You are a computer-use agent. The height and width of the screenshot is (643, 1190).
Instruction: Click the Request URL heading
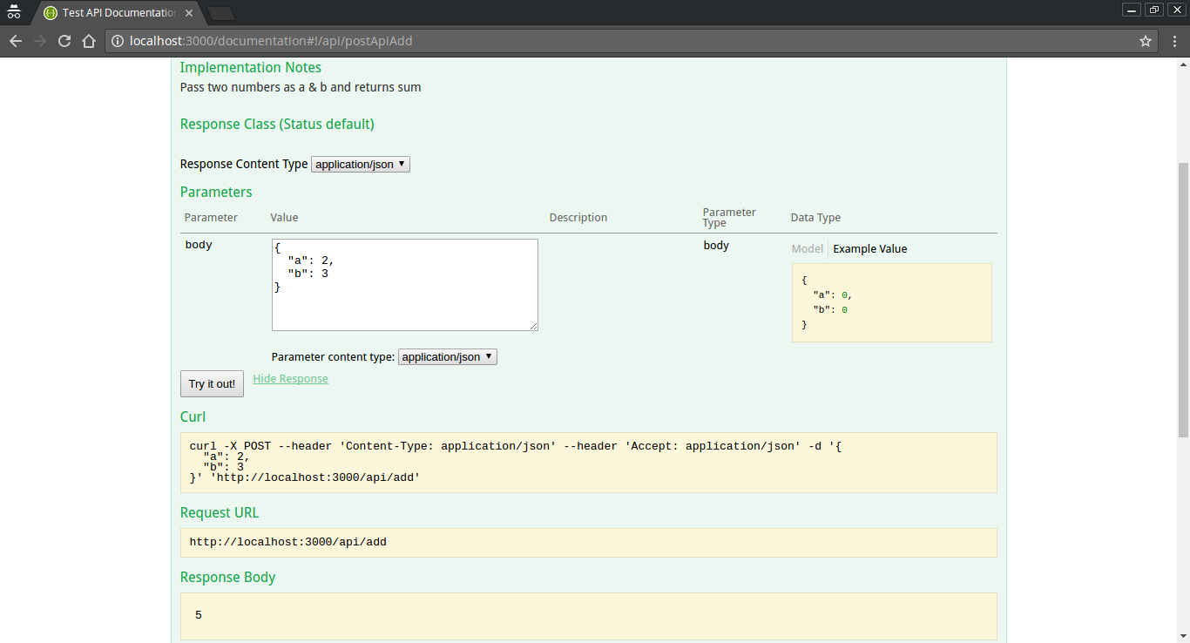coord(220,512)
